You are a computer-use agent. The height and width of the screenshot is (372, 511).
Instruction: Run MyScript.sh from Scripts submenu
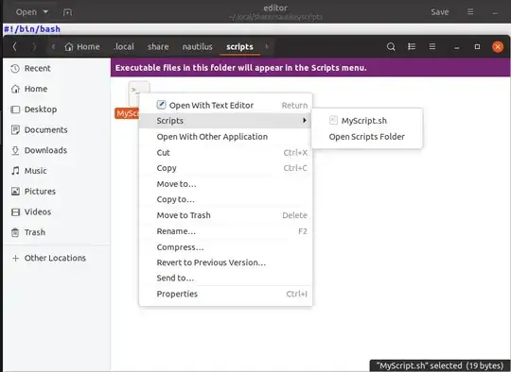(367, 121)
